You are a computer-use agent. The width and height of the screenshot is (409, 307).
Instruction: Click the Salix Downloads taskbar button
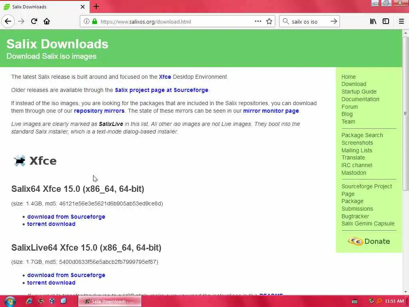coord(110,301)
